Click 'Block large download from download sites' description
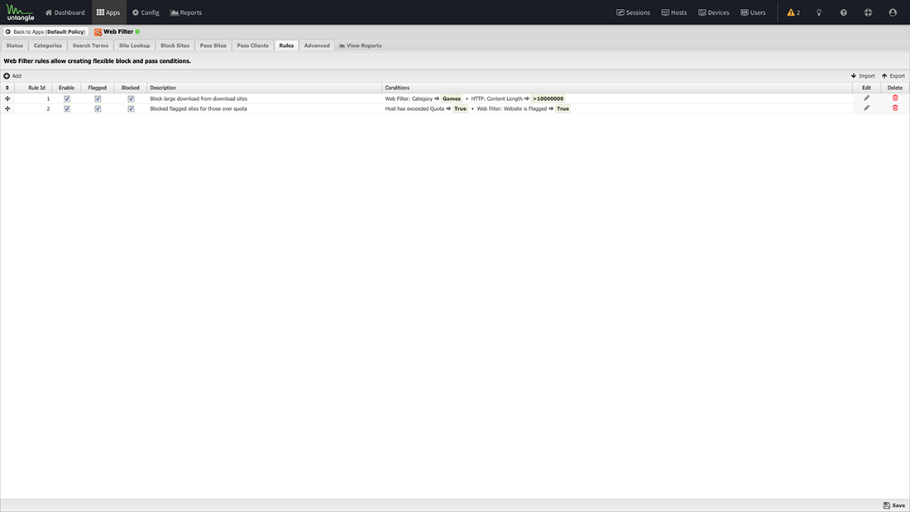Screen dimensions: 910x512 pyautogui.click(x=199, y=98)
